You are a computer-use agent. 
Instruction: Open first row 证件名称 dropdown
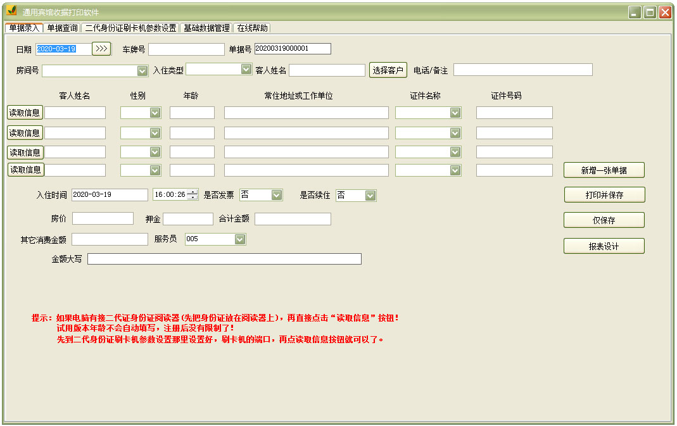[x=455, y=113]
